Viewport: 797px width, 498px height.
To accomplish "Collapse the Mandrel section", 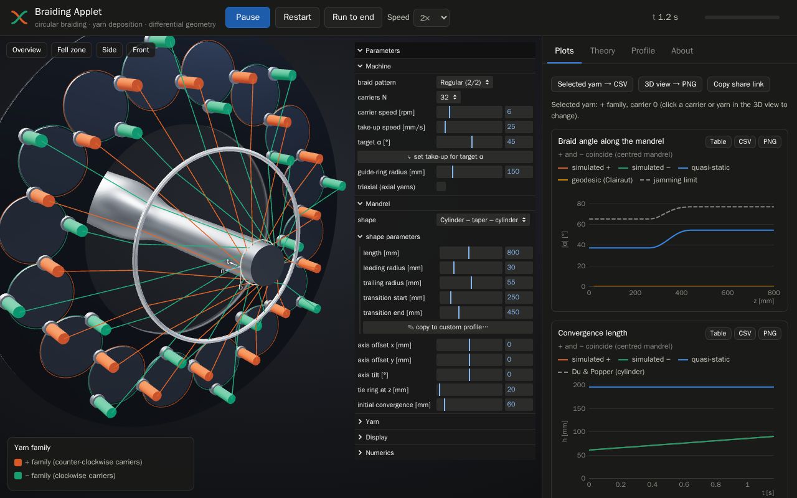I will [445, 204].
